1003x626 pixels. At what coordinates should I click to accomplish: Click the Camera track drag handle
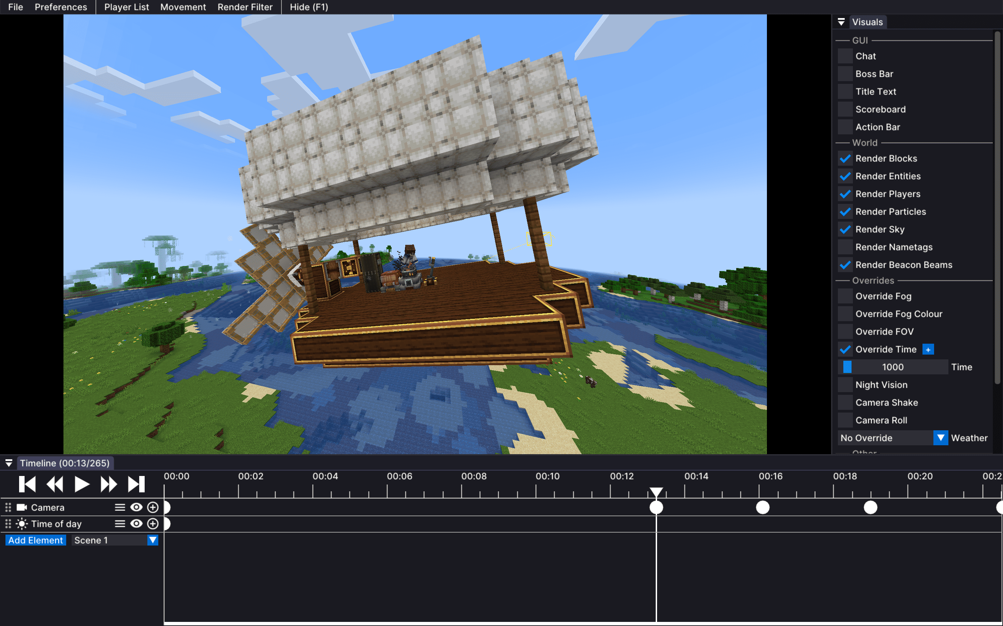(x=8, y=507)
